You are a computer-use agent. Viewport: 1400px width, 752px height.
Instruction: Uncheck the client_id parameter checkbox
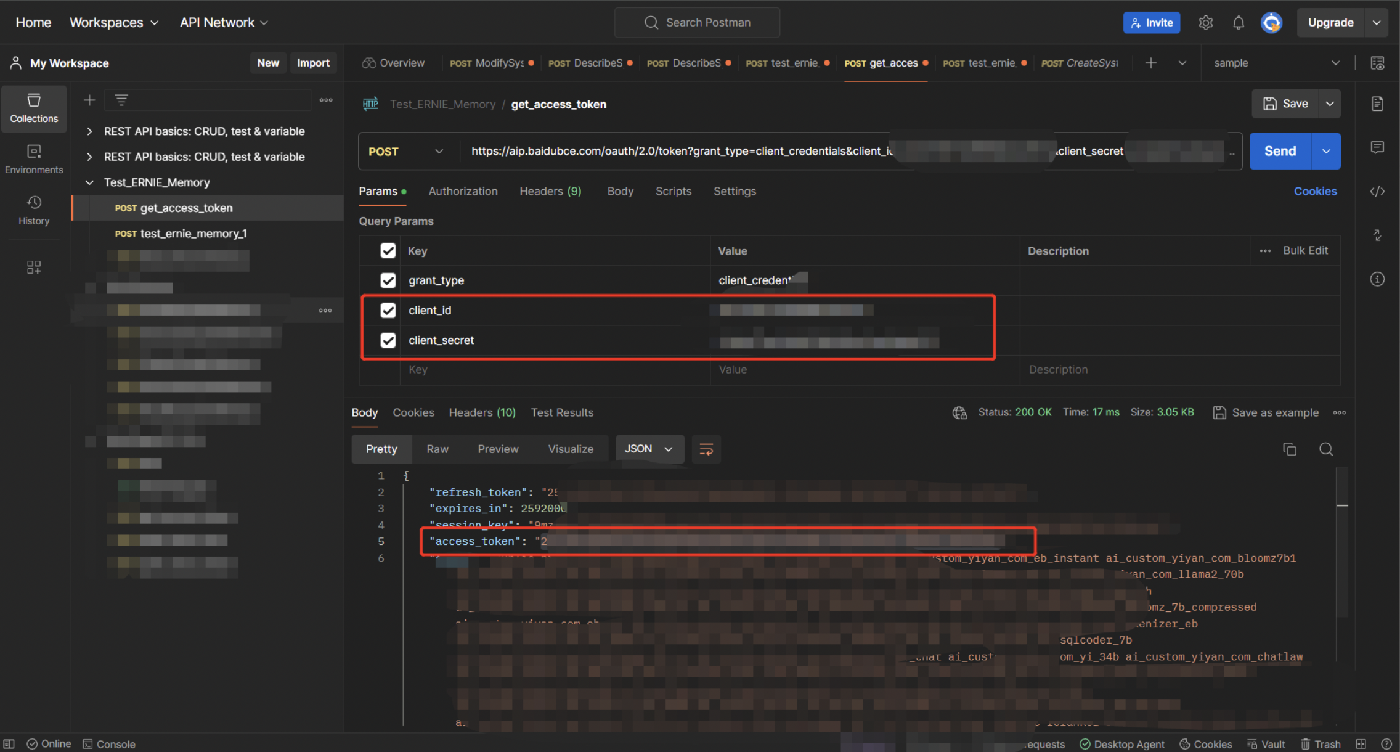pyautogui.click(x=388, y=310)
